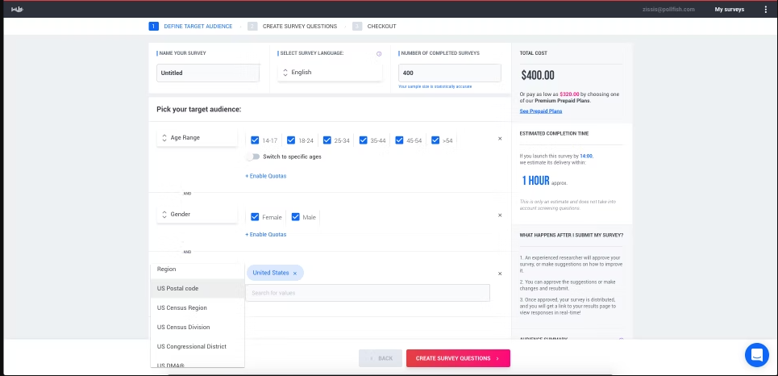Click the Create Survey Questions button

458,358
